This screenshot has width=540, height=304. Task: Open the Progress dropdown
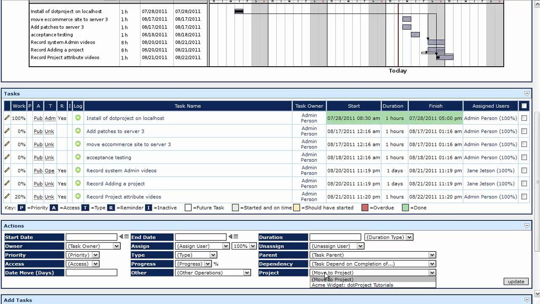(193, 264)
